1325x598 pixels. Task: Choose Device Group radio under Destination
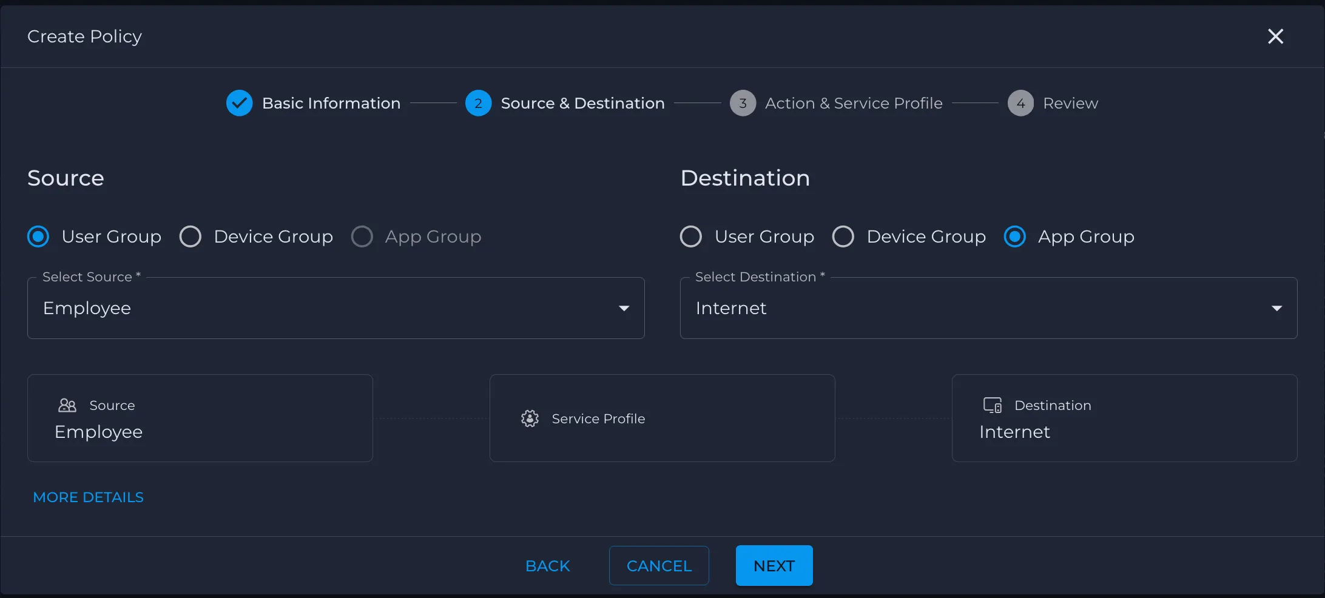pyautogui.click(x=843, y=237)
